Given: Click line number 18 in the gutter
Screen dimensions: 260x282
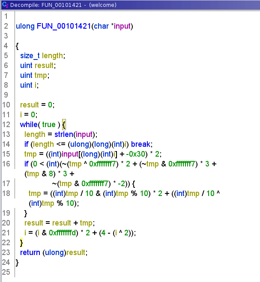Looking at the screenshot, I should point(6,193).
